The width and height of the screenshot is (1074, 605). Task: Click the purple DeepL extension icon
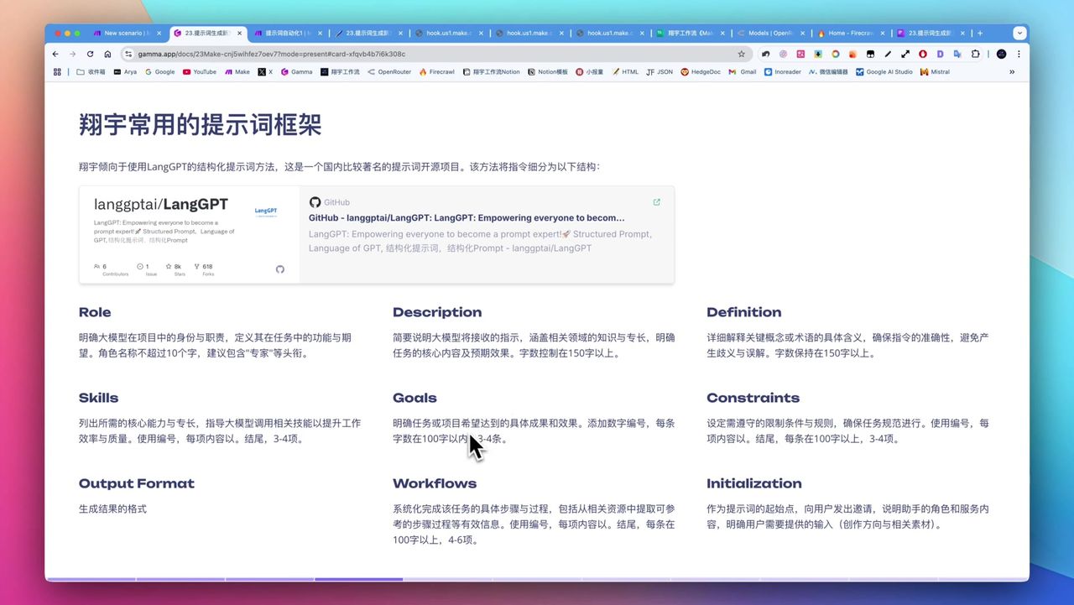click(941, 54)
